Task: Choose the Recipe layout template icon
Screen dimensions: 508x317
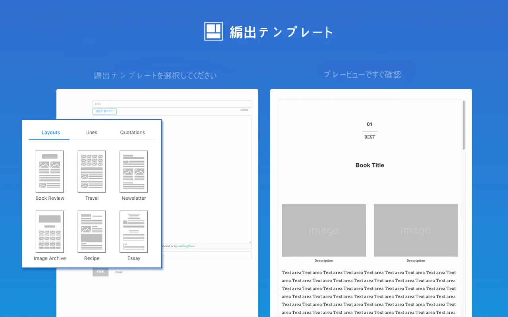Action: click(92, 232)
